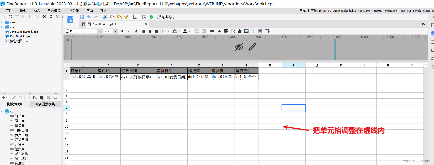Locate current template with target icon
This screenshot has width=434, height=165.
coord(44,16)
